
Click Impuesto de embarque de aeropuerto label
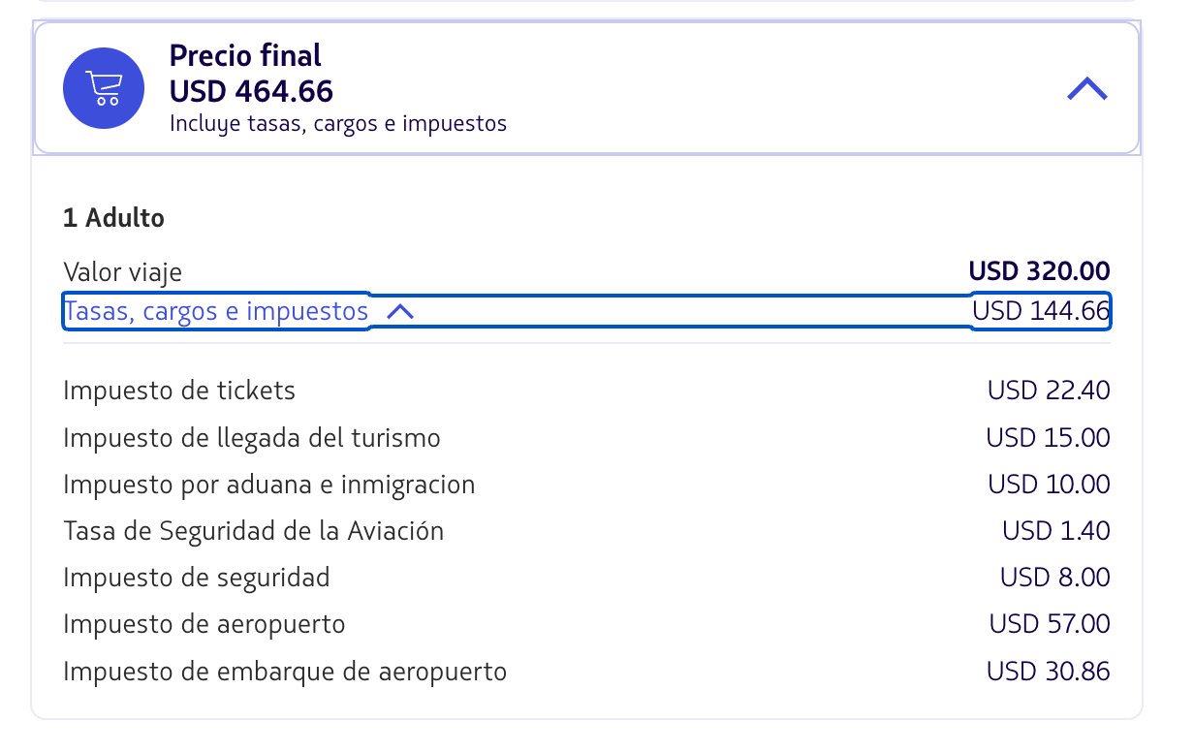tap(285, 671)
